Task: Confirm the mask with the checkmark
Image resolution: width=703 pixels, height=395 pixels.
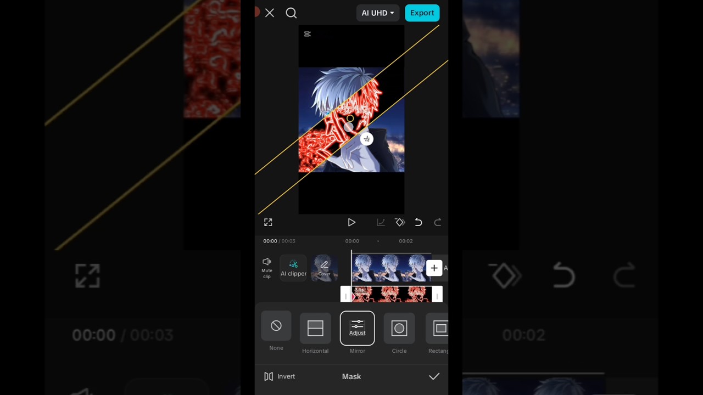Action: 434,376
